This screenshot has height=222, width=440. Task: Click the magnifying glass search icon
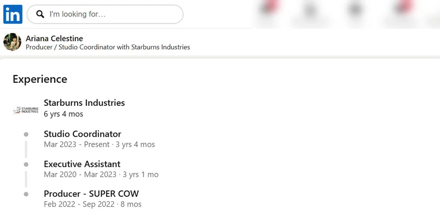point(40,14)
